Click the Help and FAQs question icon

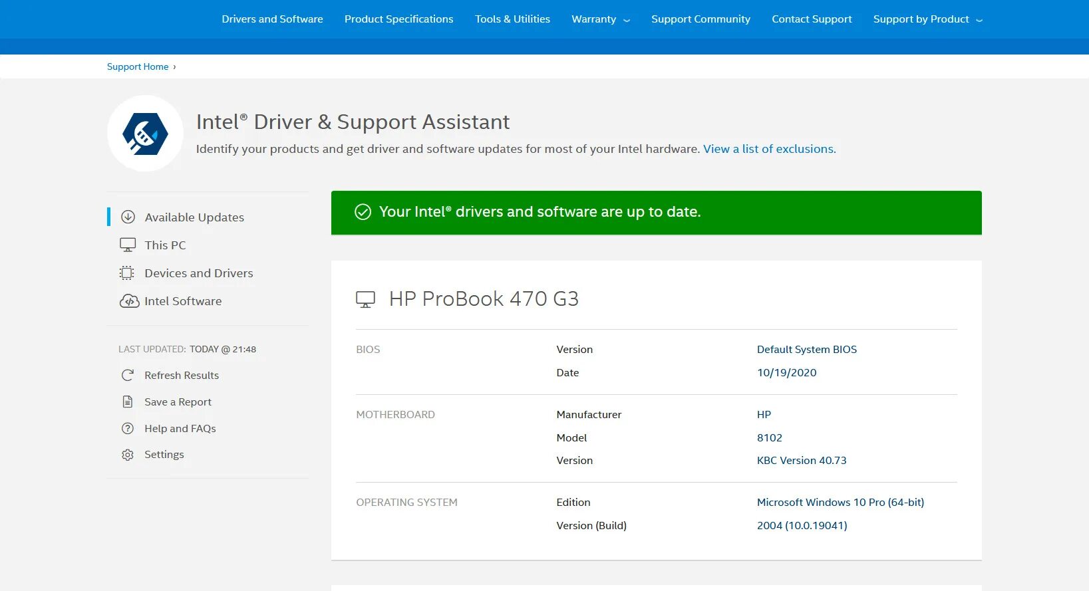128,429
